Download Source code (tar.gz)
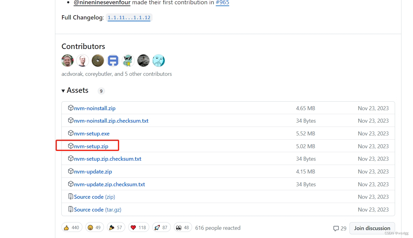Screen dimensions: 413x238 (x=98, y=210)
